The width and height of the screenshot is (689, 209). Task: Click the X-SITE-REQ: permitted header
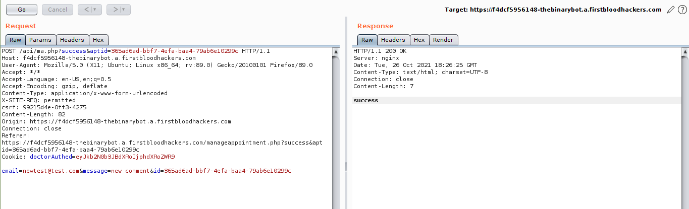point(38,100)
